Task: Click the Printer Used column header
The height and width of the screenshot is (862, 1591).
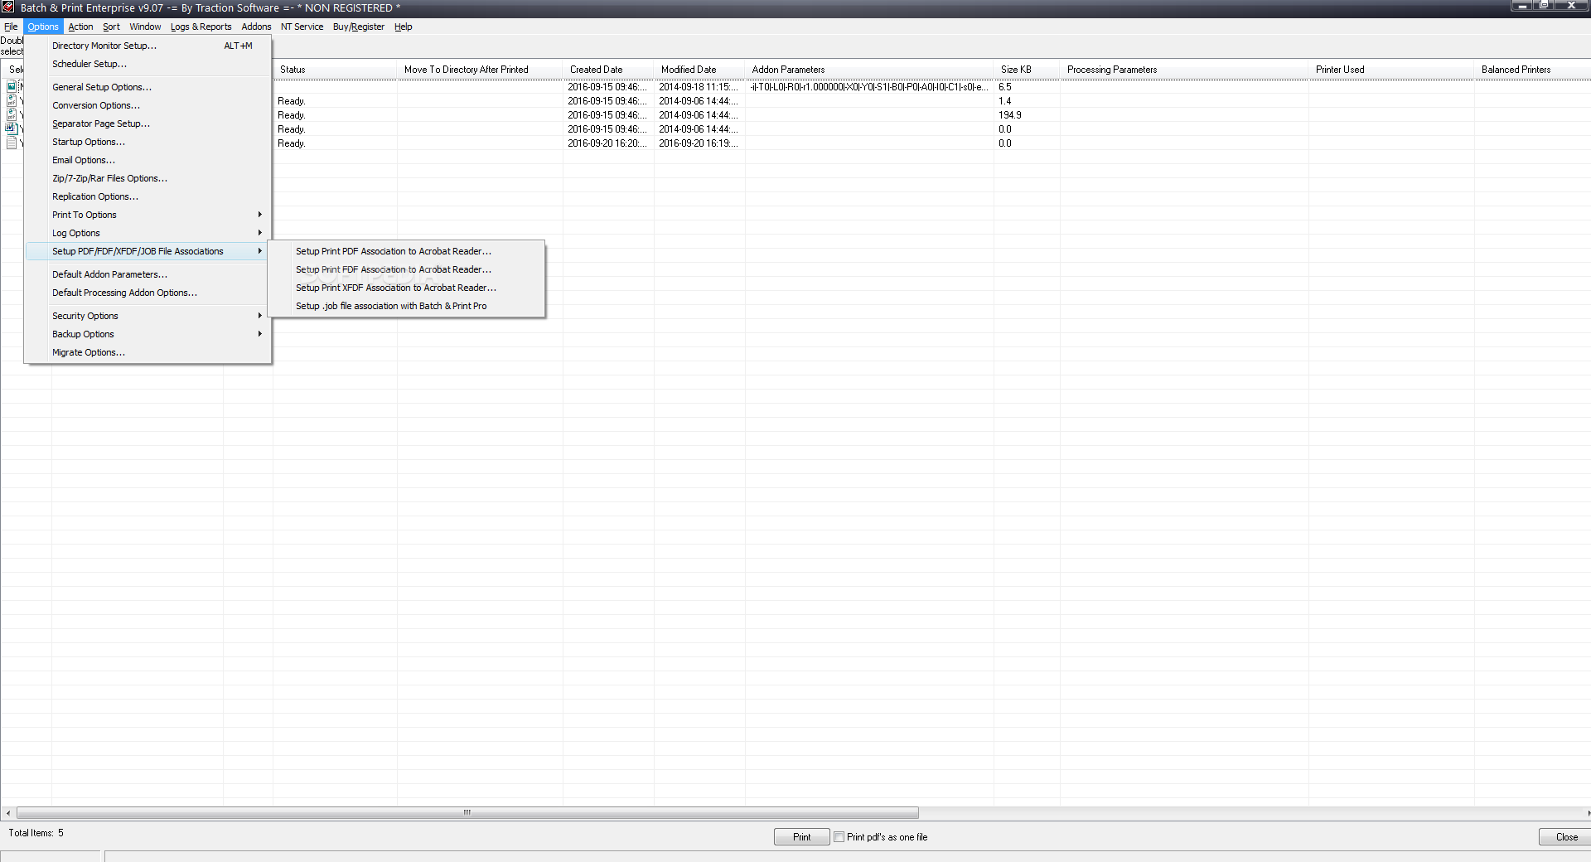Action: (x=1391, y=70)
